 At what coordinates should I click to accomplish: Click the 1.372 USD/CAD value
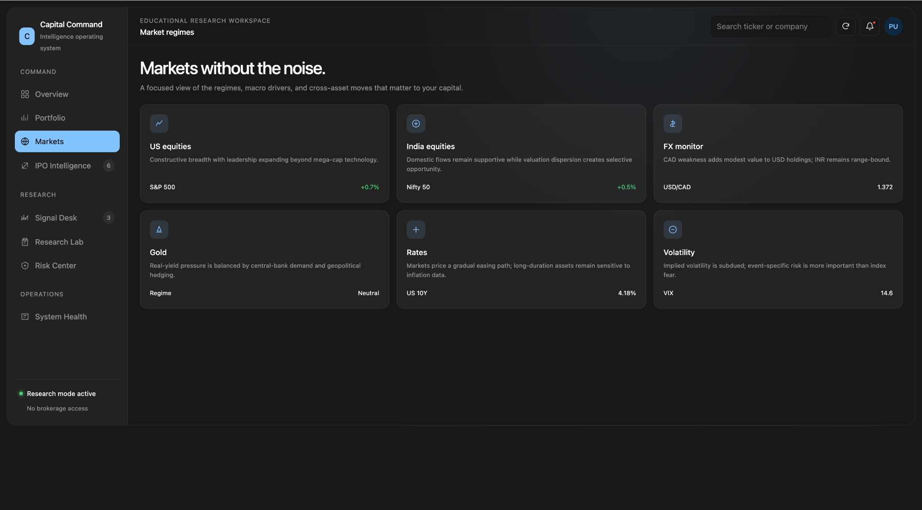tap(885, 187)
